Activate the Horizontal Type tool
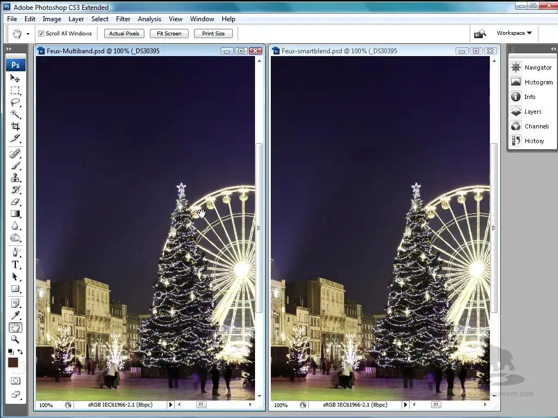Viewport: 558px width, 418px height. pos(15,265)
